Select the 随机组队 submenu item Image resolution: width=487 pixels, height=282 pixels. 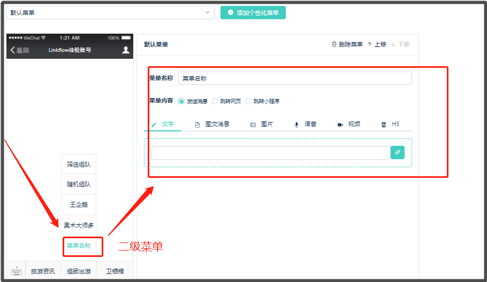point(79,184)
